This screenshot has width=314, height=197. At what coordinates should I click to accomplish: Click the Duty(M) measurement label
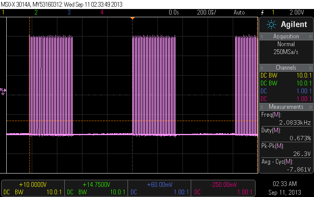(271, 130)
